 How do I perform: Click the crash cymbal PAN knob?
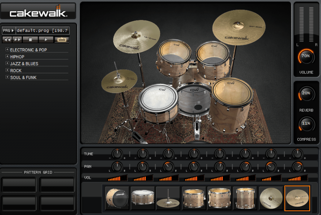[271, 167]
